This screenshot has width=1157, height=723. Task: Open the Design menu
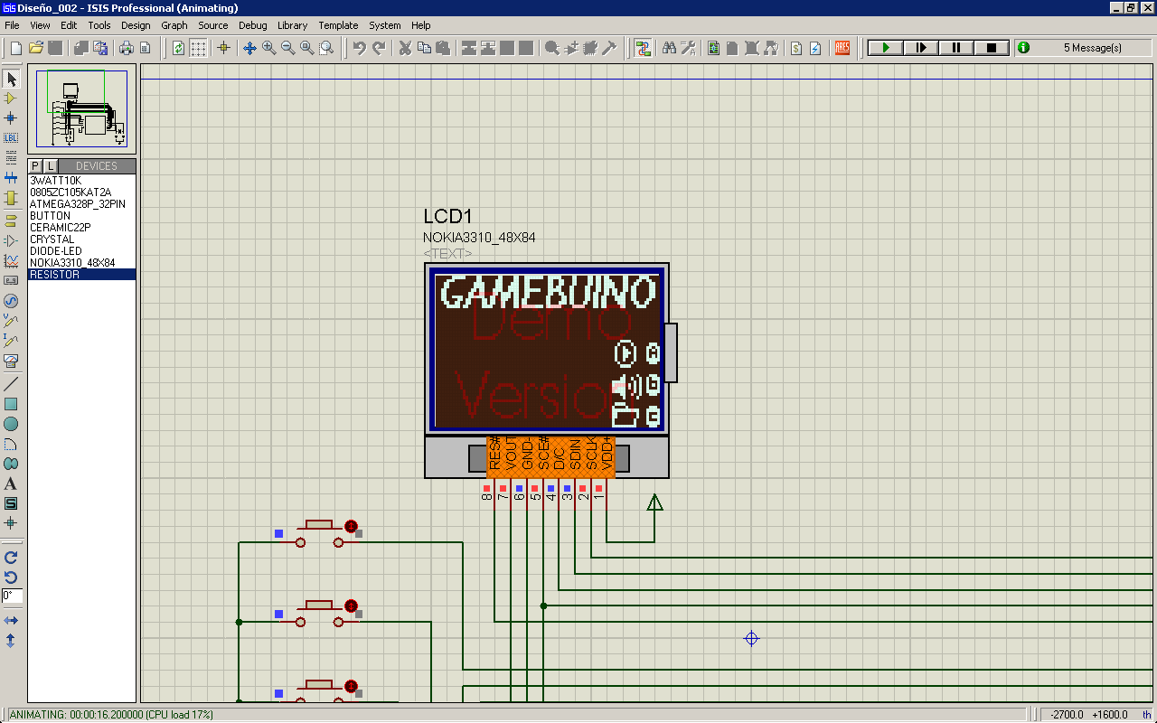[136, 25]
